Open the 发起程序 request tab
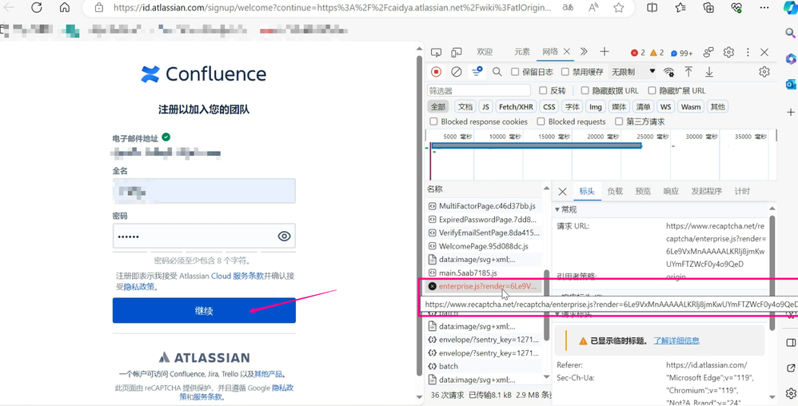The height and width of the screenshot is (406, 798). coord(706,191)
